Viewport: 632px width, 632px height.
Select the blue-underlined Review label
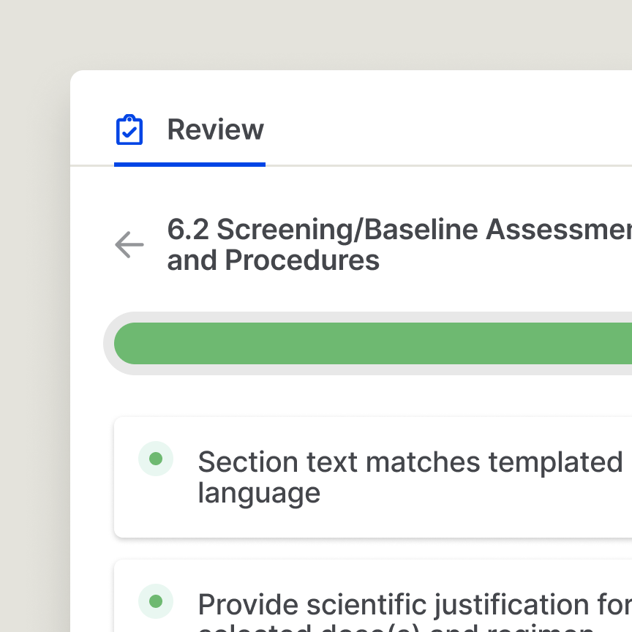215,129
